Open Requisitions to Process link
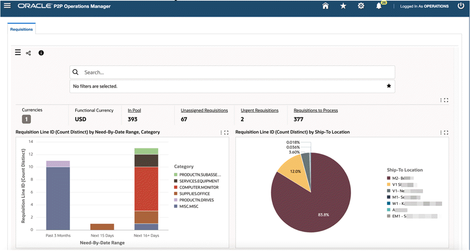 (316, 110)
